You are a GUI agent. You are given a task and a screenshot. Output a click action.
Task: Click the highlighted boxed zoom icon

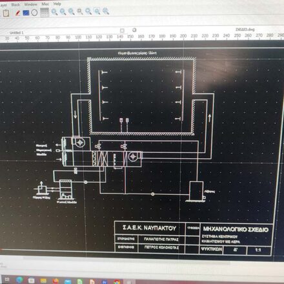pos(97,11)
